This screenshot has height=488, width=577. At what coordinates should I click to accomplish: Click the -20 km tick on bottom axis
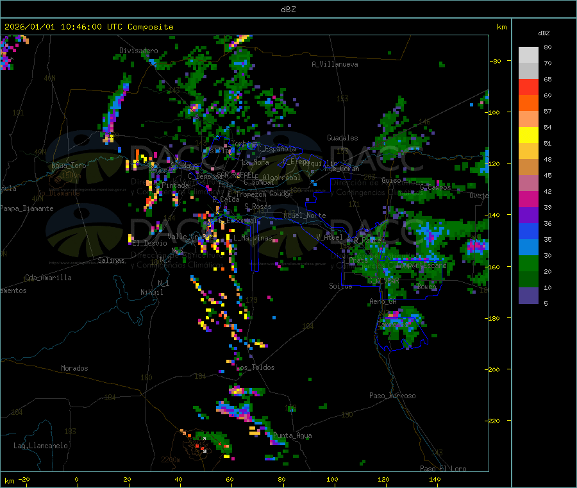[24, 480]
